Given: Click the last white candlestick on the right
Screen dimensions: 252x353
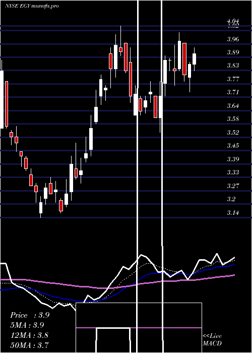Looking at the screenshot, I should (194, 59).
